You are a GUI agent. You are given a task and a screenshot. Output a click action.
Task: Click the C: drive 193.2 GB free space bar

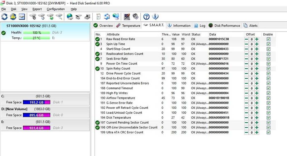click(37, 102)
